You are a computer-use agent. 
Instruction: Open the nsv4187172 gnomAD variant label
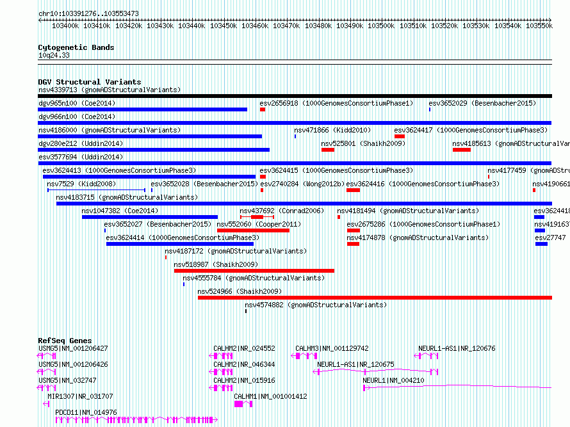pyautogui.click(x=236, y=251)
